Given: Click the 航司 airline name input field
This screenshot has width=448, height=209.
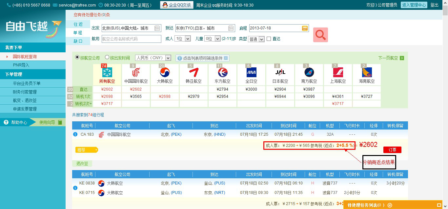Looking at the screenshot, I should click(131, 39).
